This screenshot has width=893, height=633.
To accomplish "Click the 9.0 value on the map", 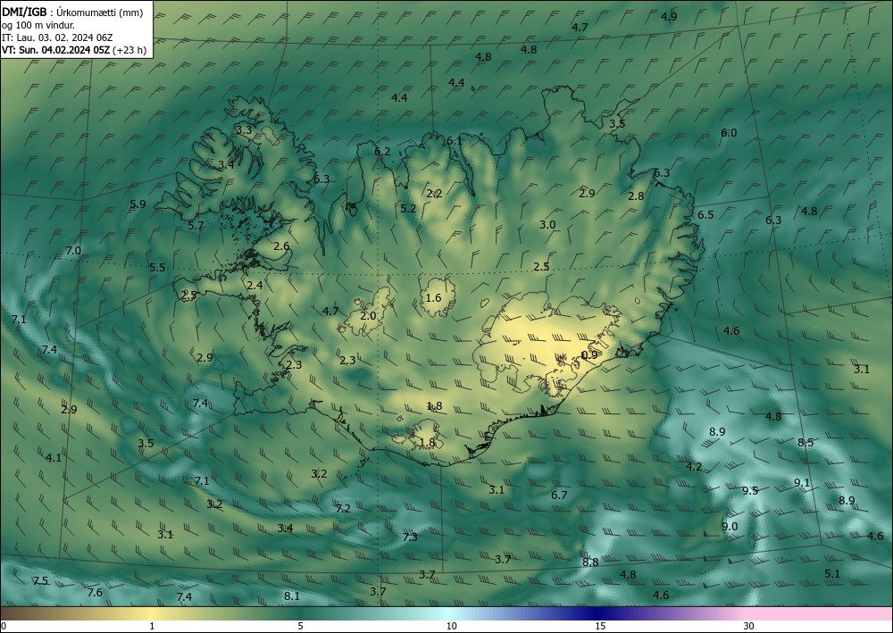I will (730, 527).
